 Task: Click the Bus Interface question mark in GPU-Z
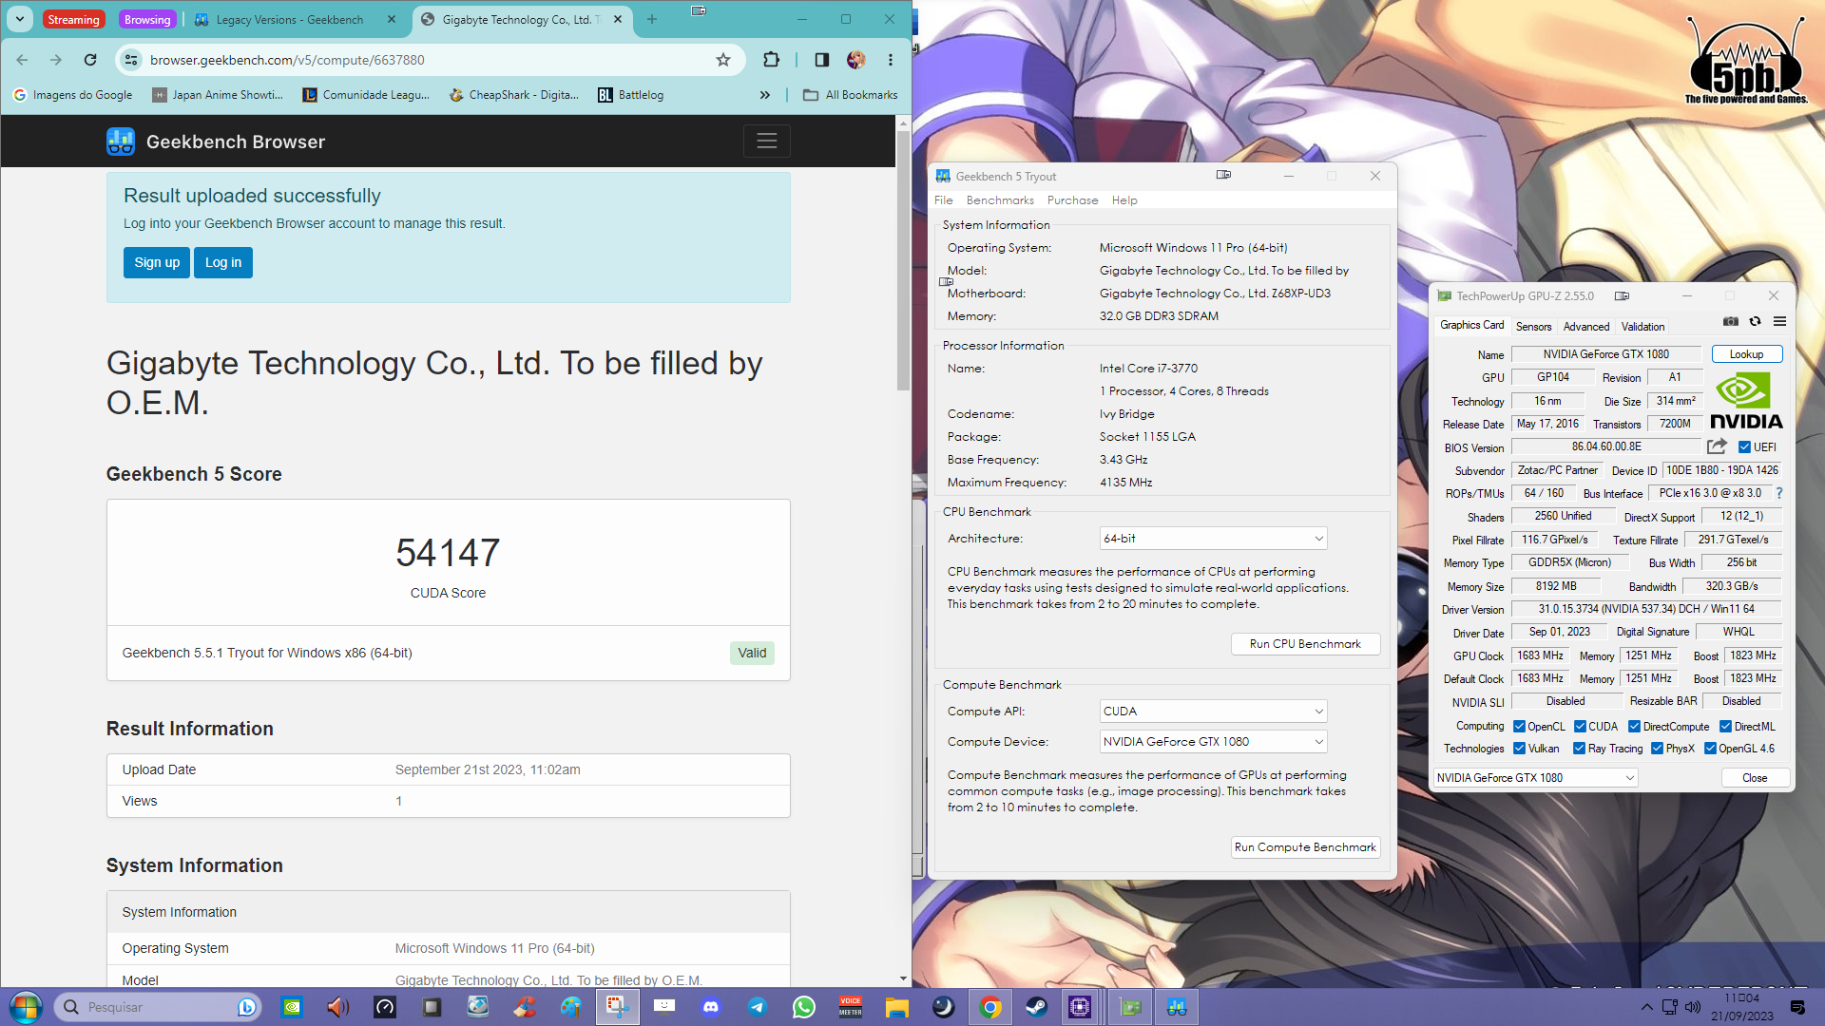1779,493
